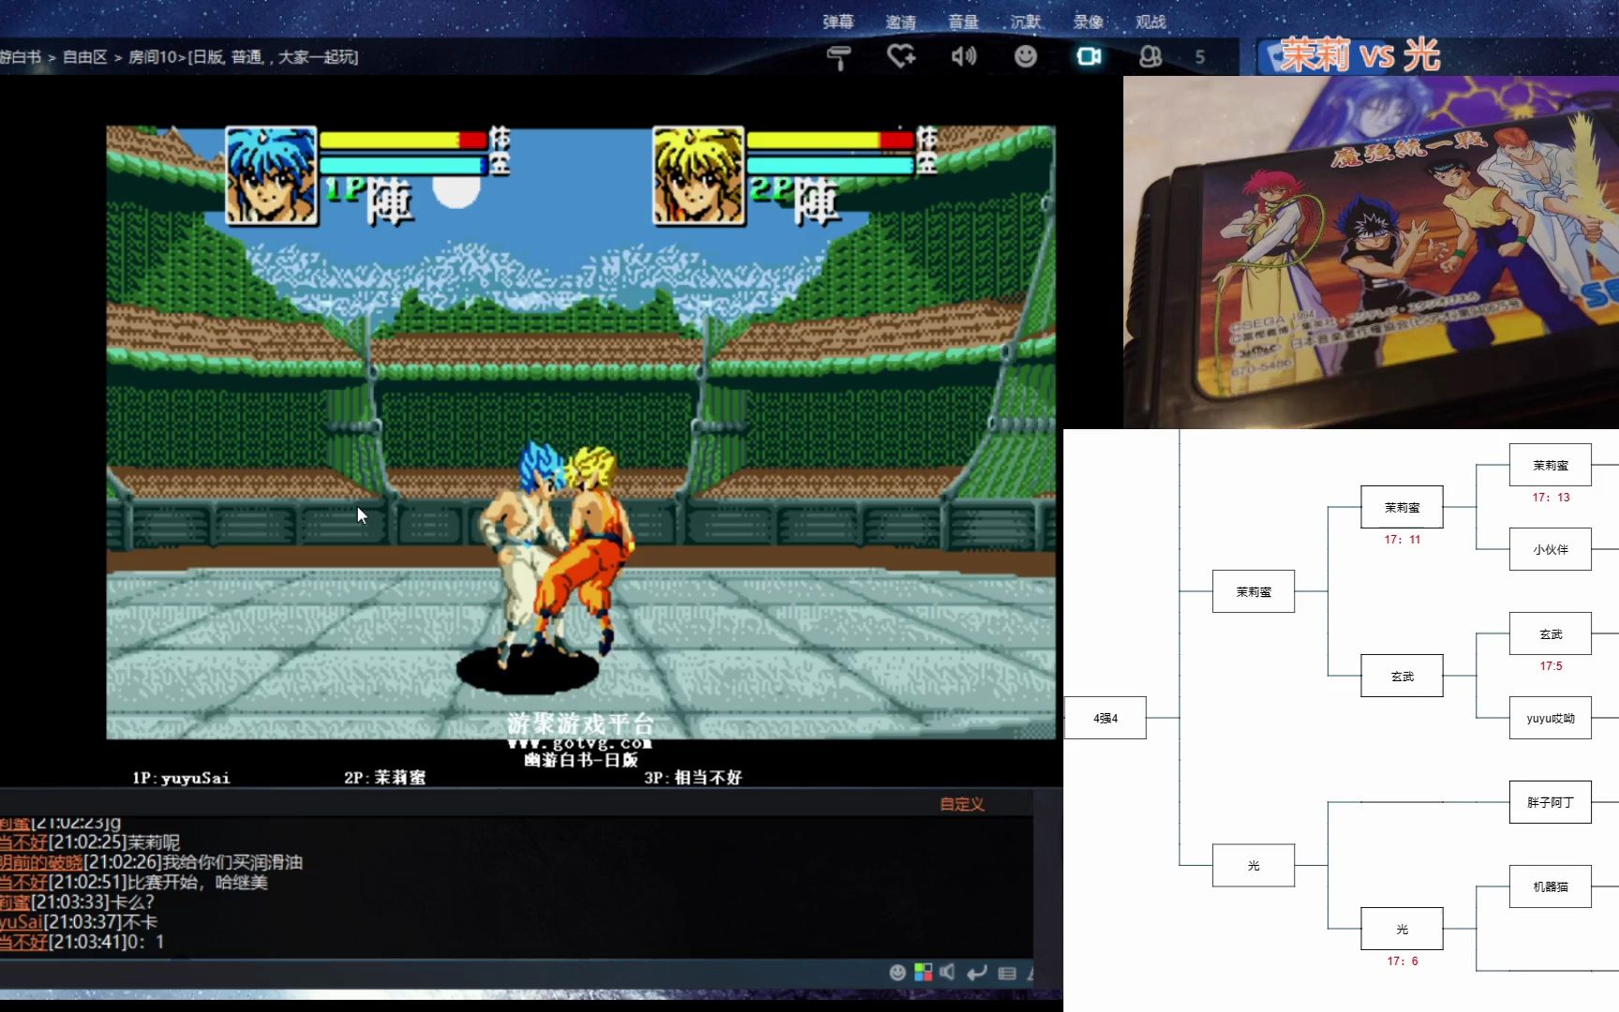Click chat message 比赛开始，哈继美
The image size is (1619, 1012).
[x=197, y=882]
